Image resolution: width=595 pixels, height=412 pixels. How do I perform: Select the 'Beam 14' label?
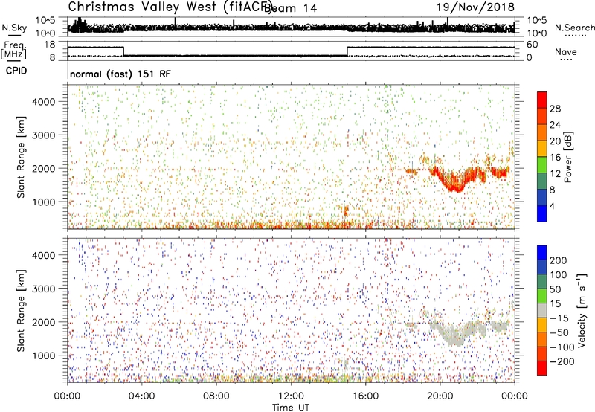(x=290, y=8)
